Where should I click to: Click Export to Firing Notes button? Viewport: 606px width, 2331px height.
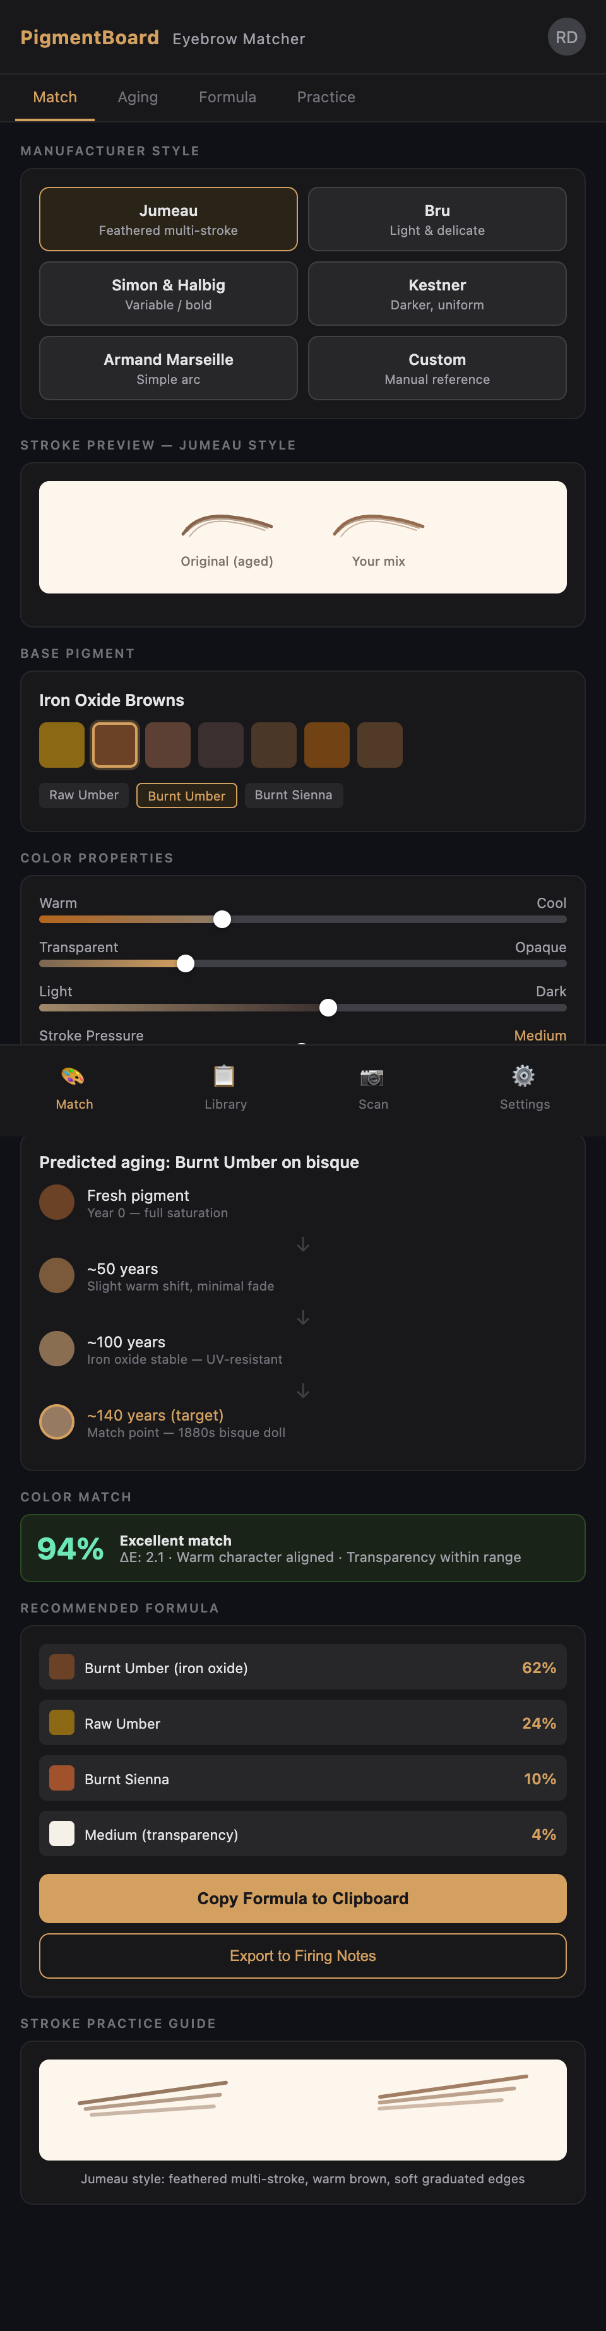click(x=303, y=1955)
